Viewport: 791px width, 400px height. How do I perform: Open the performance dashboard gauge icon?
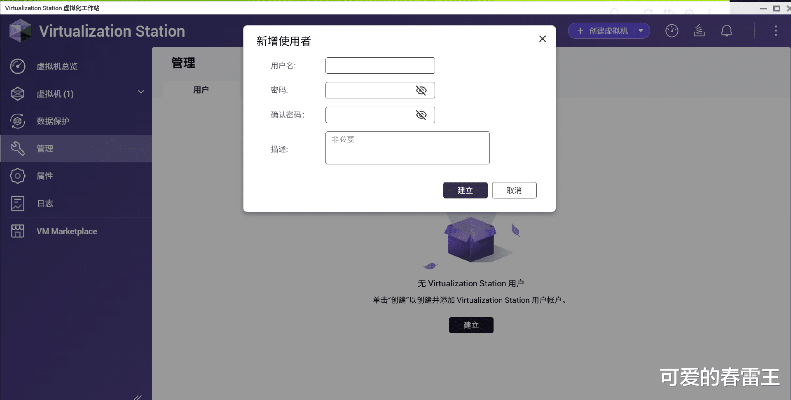[x=672, y=30]
